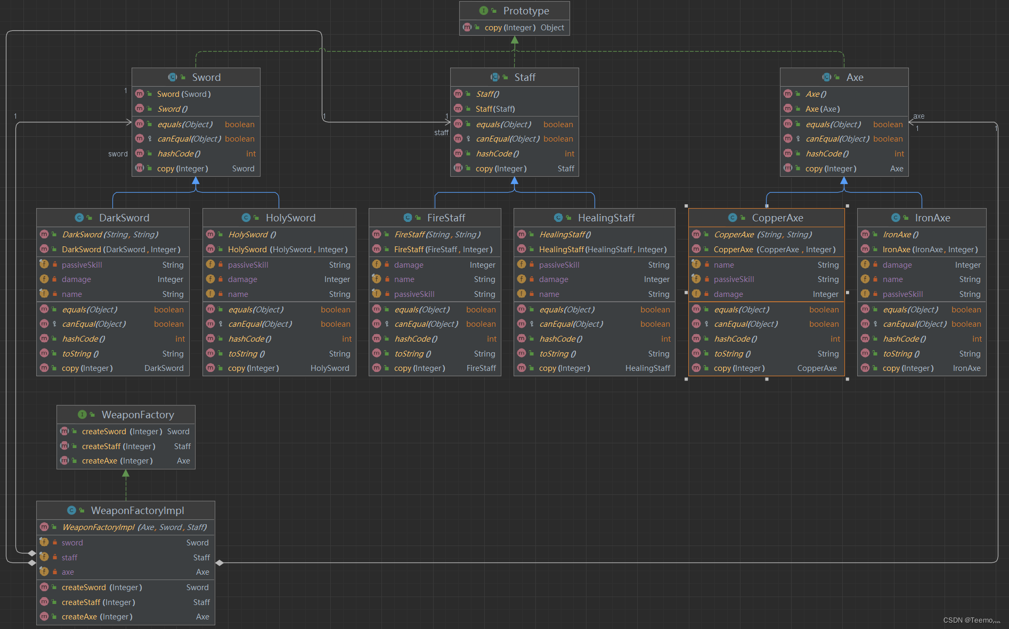Click the Staff abstract class icon
Viewport: 1009px width, 629px height.
pyautogui.click(x=495, y=77)
